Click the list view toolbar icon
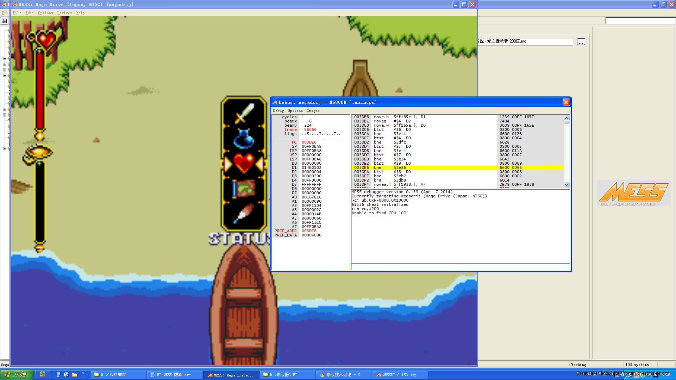Image resolution: width=676 pixels, height=380 pixels. click(4, 21)
